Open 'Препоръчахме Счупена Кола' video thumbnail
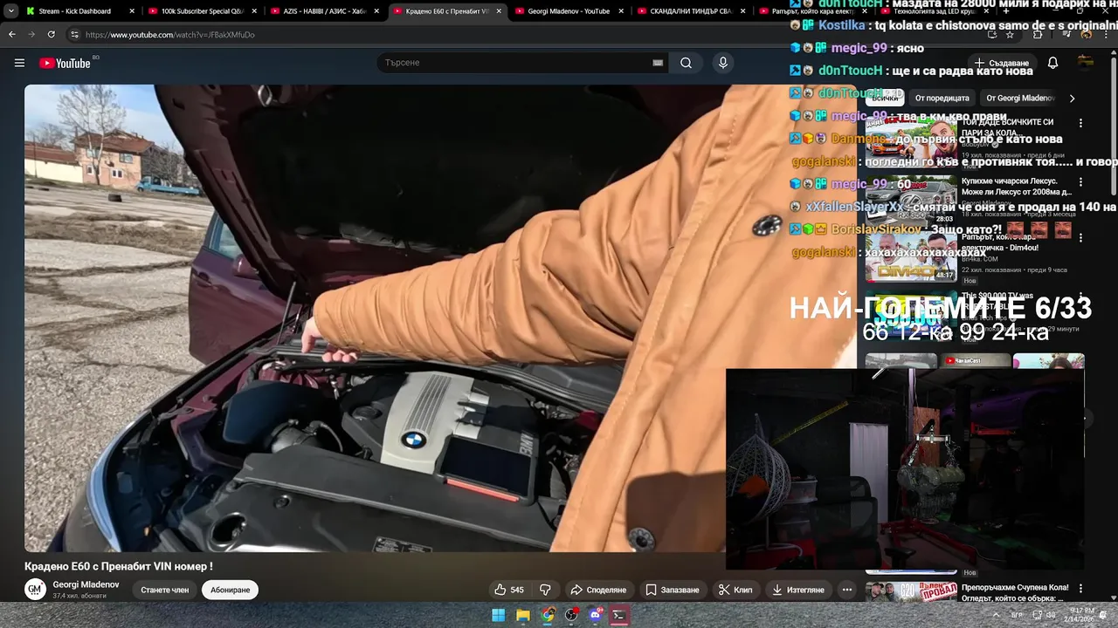 911,591
